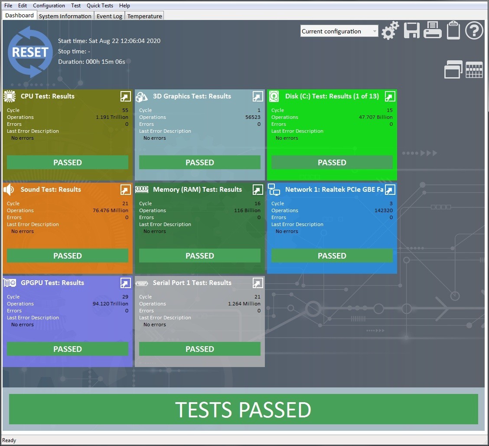Viewport: 489px width, 446px height.
Task: Switch to grid tile view icon
Action: point(474,69)
